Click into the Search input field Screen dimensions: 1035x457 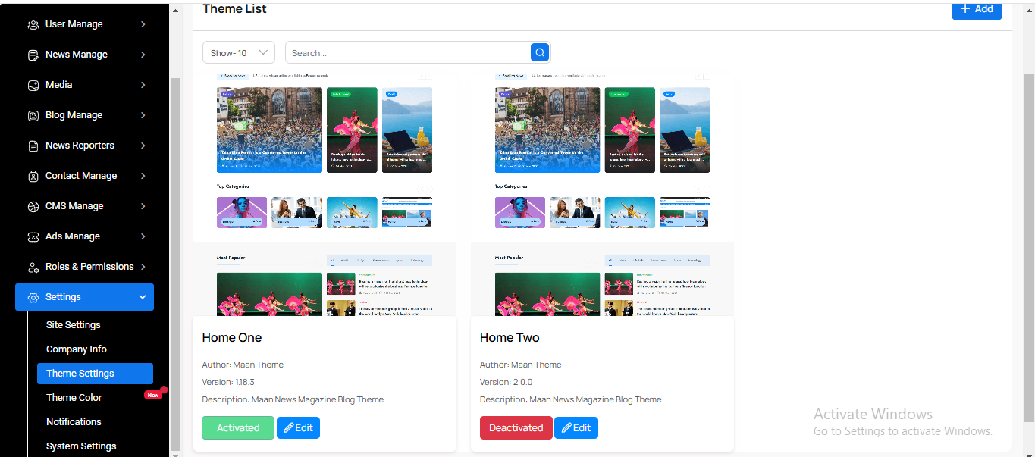click(x=408, y=52)
